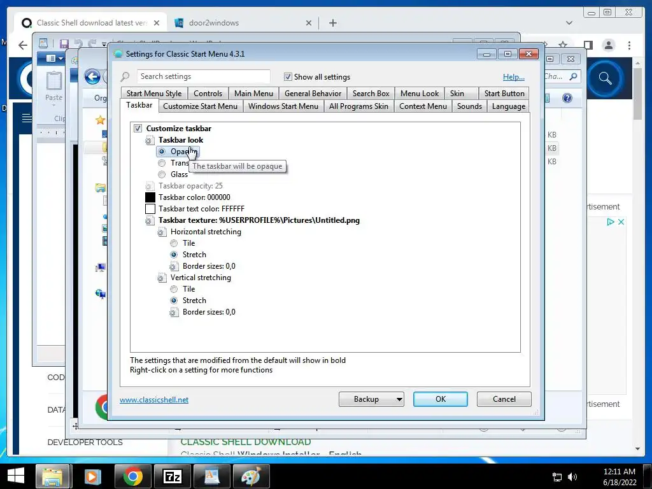
Task: Click Explorer window back arrow button
Action: [x=92, y=77]
